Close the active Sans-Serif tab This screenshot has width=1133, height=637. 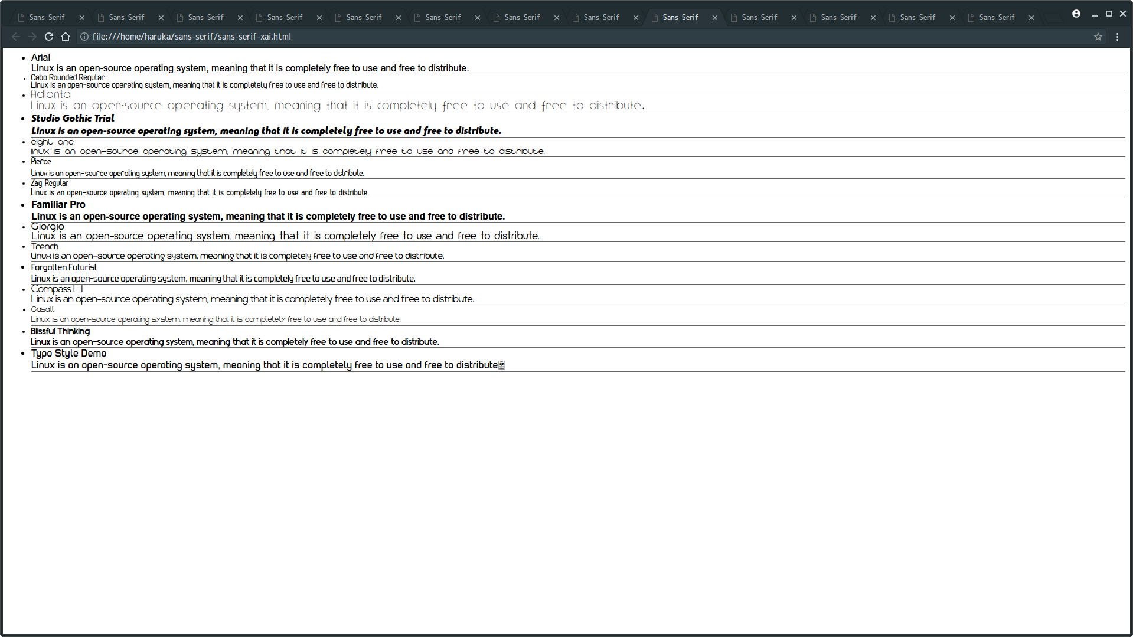pos(715,18)
